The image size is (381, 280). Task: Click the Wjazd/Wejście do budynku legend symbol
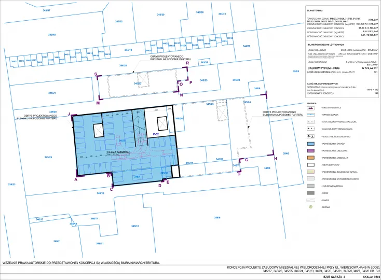point(311,136)
